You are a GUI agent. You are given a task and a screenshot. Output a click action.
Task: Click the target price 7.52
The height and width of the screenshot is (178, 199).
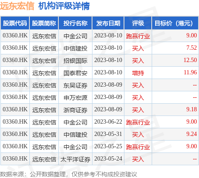(192, 48)
